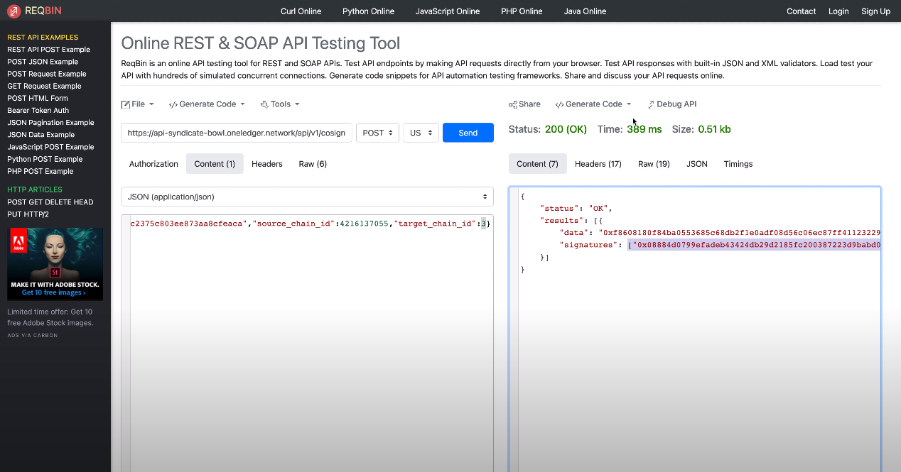901x472 pixels.
Task: Open the US region dropdown
Action: point(421,133)
